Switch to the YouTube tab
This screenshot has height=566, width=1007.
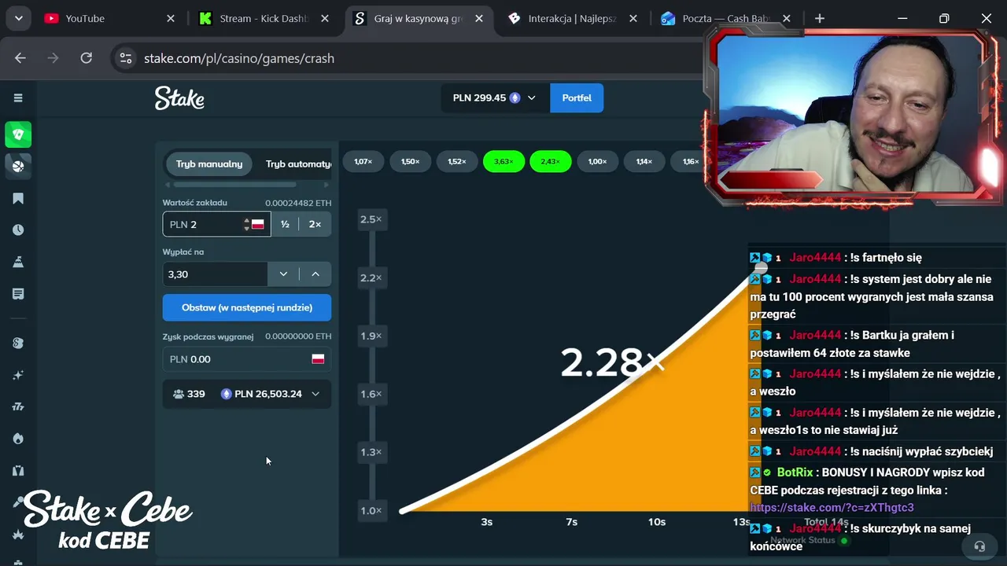pos(109,18)
